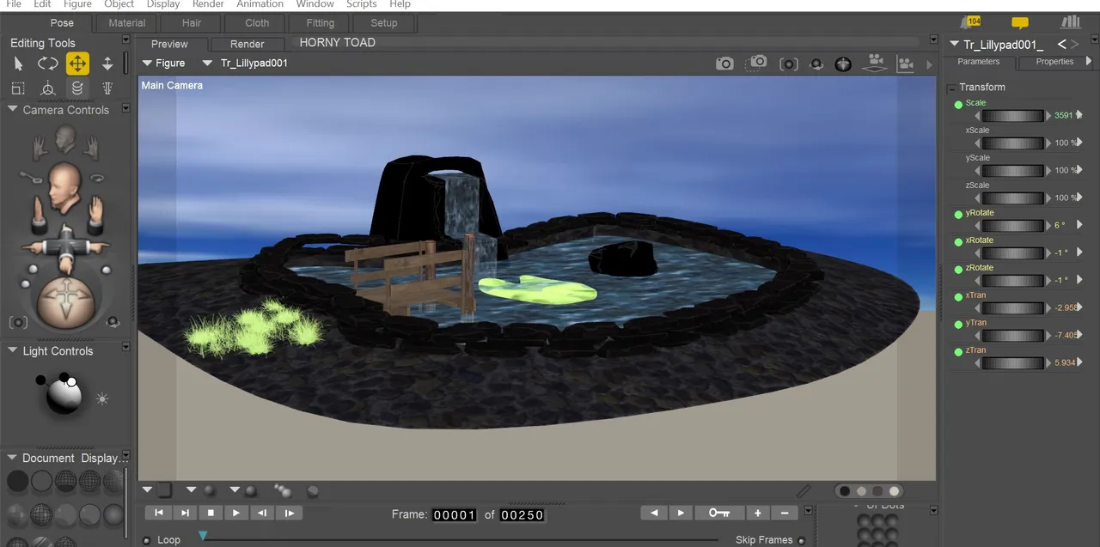
Task: Jump to the first frame
Action: [158, 513]
